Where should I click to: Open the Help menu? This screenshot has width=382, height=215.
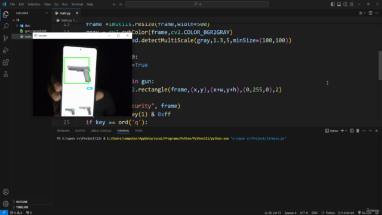(x=90, y=4)
